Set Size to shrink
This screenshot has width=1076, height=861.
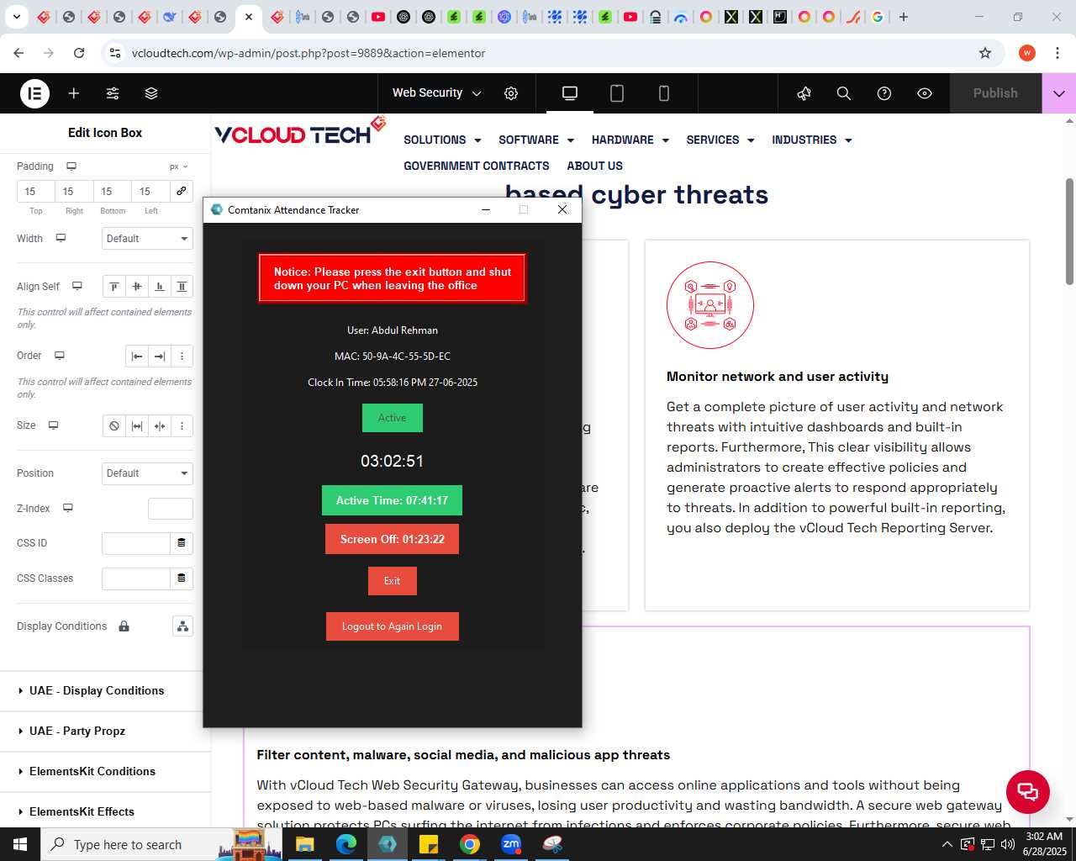point(160,426)
